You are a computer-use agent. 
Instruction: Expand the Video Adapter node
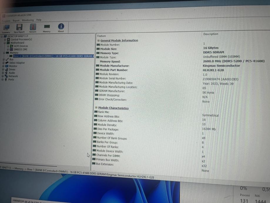[x=4, y=63]
